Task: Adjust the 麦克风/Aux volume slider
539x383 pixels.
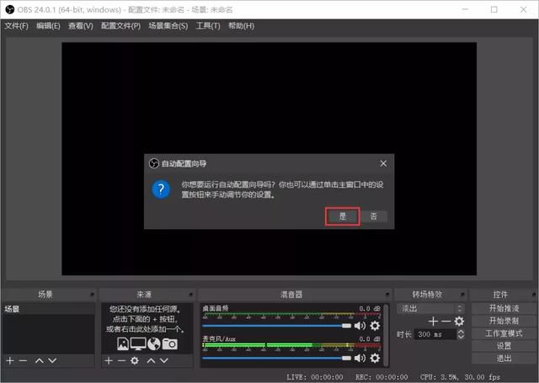Action: 277,359
